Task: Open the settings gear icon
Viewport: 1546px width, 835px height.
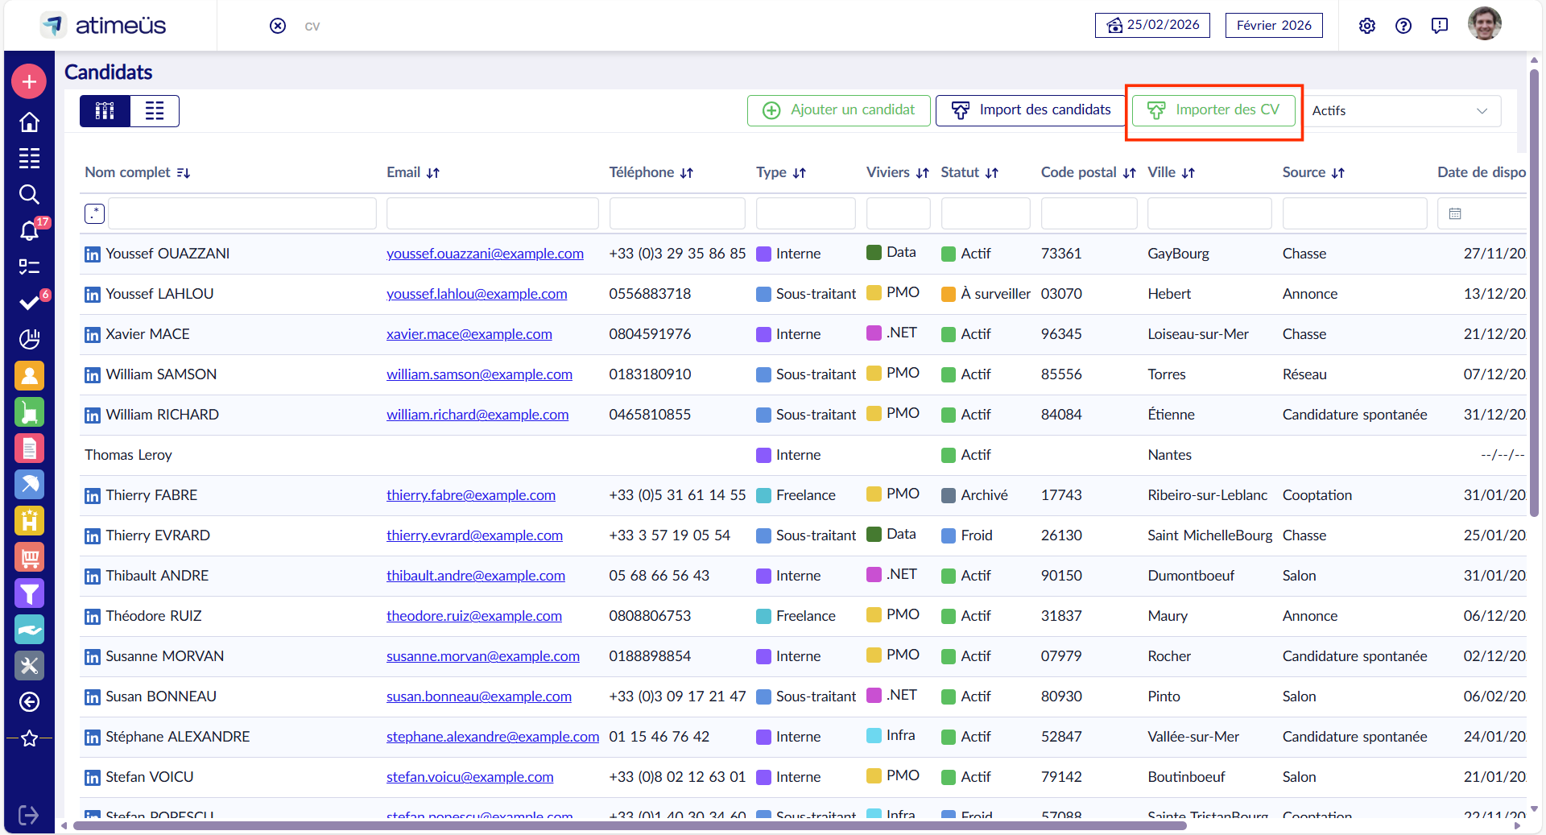Action: click(x=1366, y=26)
